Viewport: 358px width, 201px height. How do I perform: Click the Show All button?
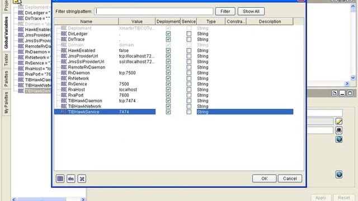pos(251,11)
